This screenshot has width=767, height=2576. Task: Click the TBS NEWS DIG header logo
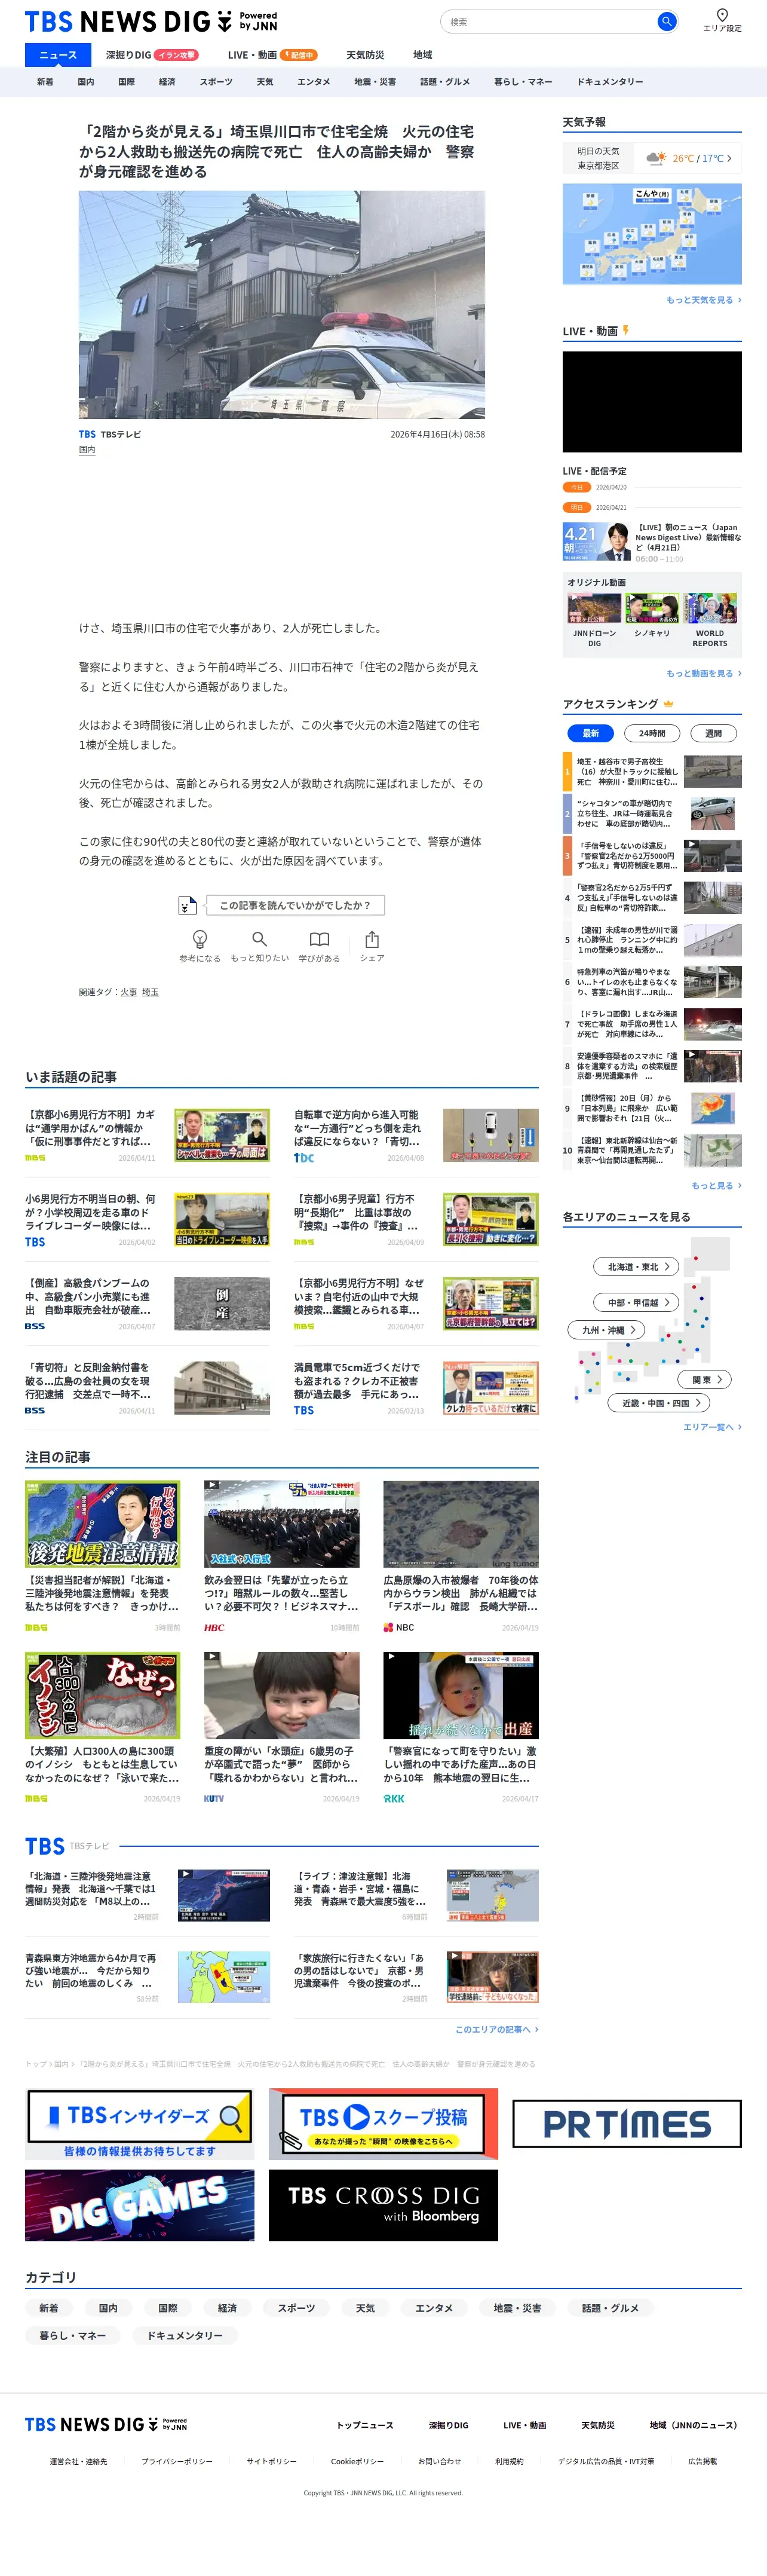point(151,21)
